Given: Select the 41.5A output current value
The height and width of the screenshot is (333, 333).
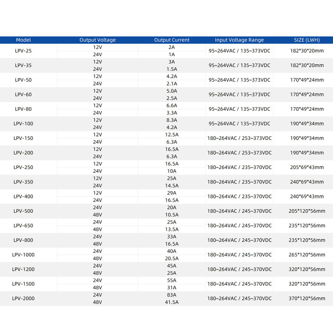Looking at the screenshot, I should (x=172, y=302).
